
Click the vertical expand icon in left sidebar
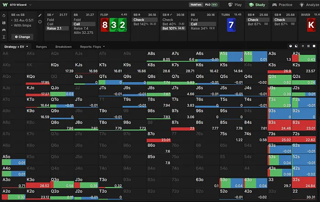(4, 37)
